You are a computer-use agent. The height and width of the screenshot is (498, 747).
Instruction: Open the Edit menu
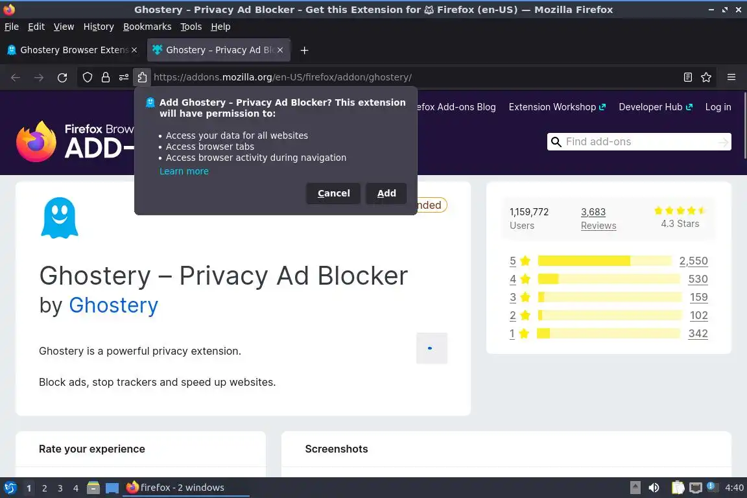[36, 27]
